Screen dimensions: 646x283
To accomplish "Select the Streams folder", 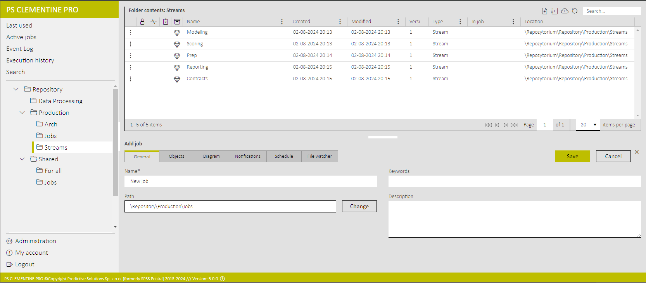I will (x=52, y=147).
